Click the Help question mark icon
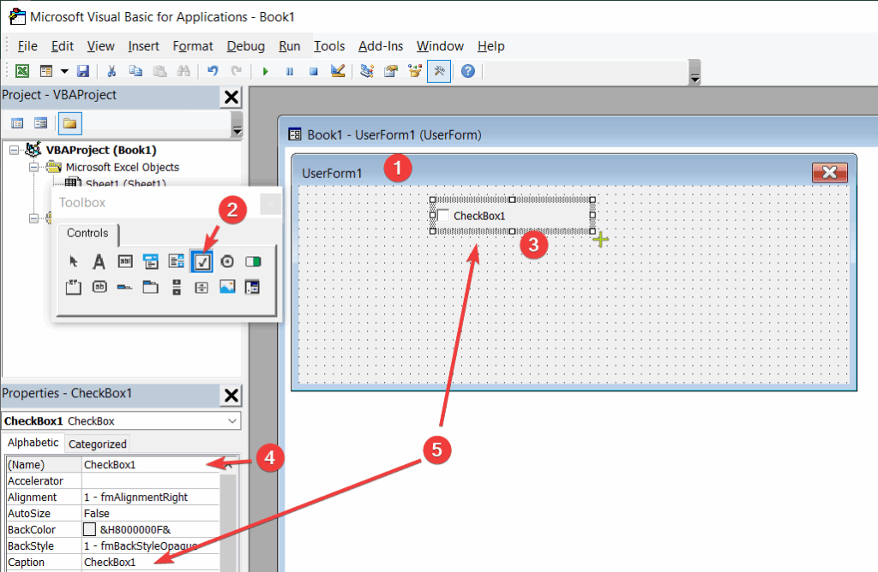Viewport: 878px width, 572px height. click(x=468, y=71)
